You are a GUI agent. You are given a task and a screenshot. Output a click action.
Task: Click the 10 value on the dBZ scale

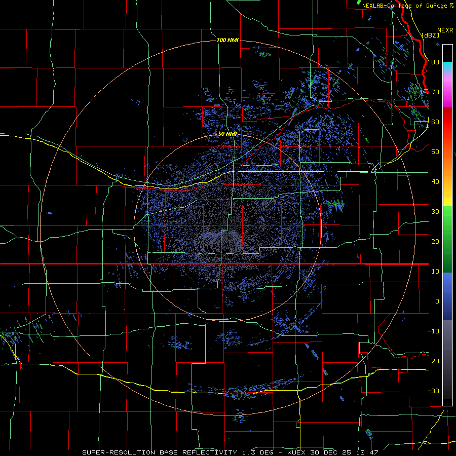[435, 272]
